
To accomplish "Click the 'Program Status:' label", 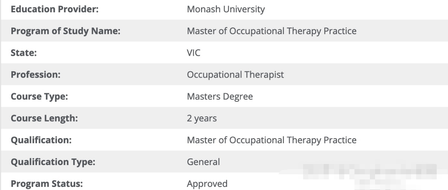I will pyautogui.click(x=47, y=184).
